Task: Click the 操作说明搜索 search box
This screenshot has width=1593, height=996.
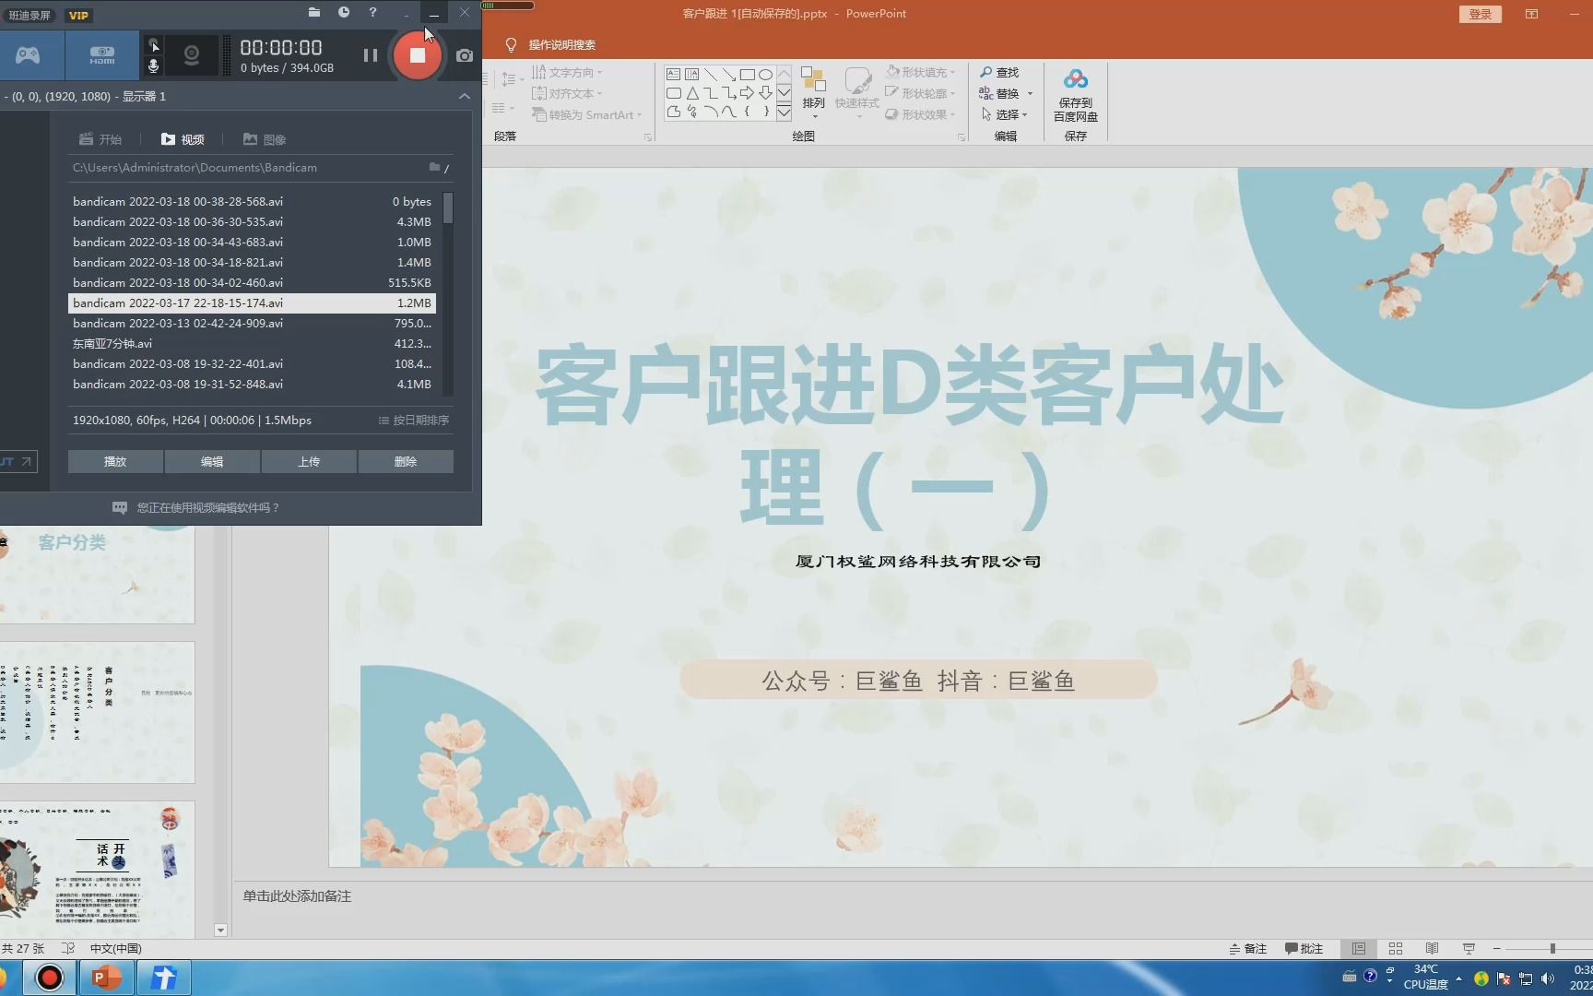Action: coord(561,44)
